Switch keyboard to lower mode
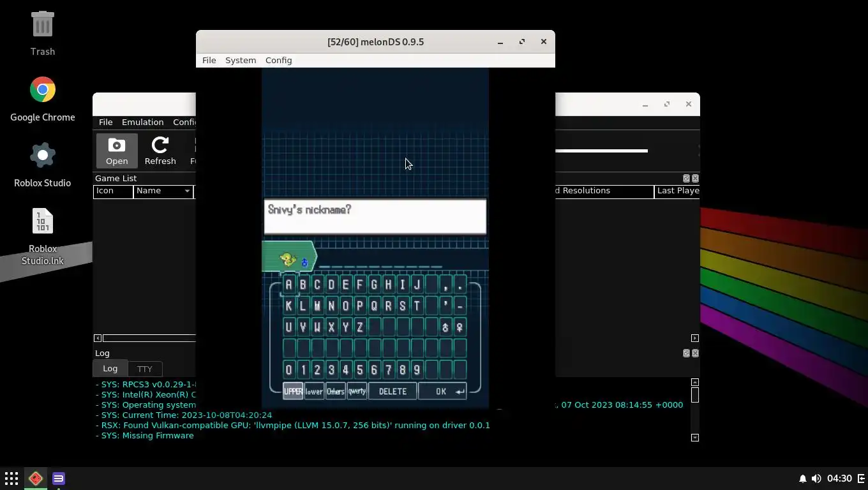Image resolution: width=868 pixels, height=490 pixels. (x=314, y=391)
